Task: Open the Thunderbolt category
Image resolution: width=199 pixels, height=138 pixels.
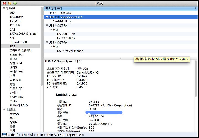Action: (x=19, y=42)
